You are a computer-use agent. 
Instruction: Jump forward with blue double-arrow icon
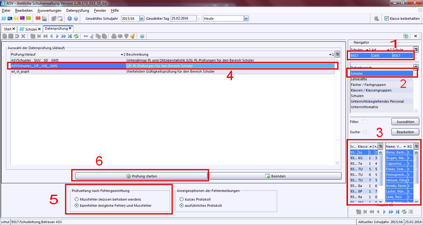[x=63, y=36]
